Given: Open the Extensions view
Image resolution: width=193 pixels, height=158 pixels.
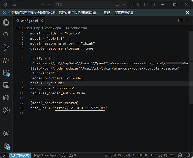Looking at the screenshot, I should (6, 73).
